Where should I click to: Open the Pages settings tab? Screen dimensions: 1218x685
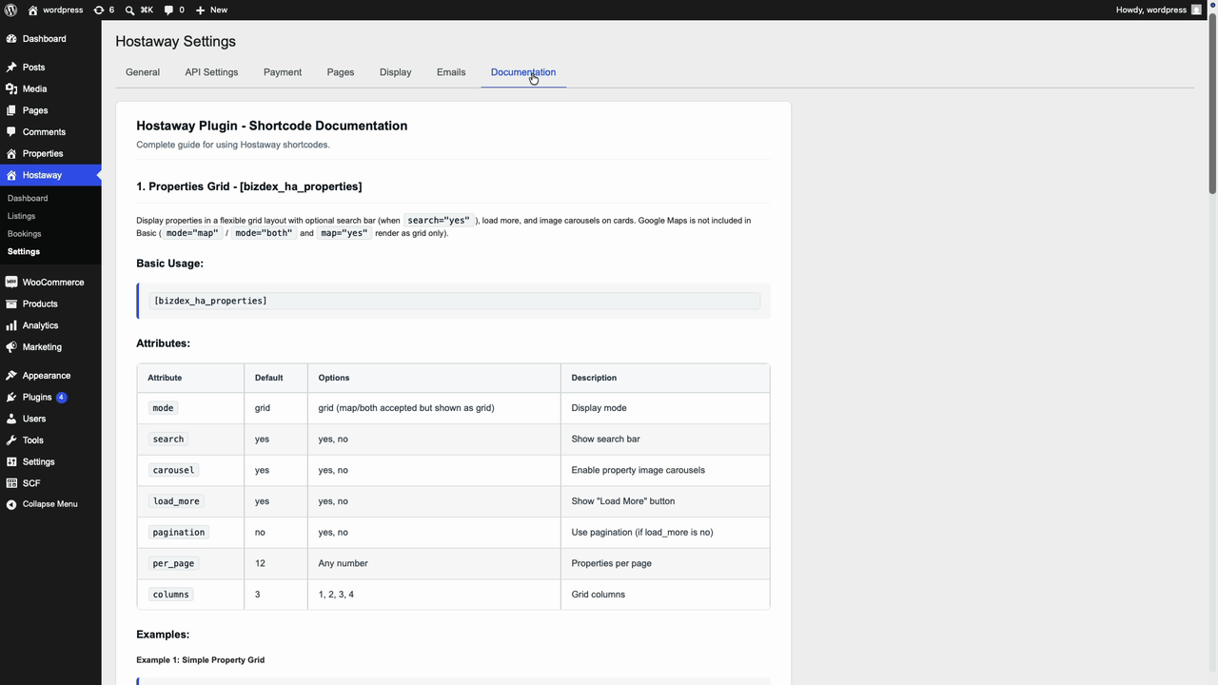341,72
